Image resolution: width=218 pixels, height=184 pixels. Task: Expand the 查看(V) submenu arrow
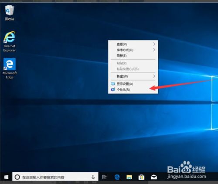click(x=154, y=44)
